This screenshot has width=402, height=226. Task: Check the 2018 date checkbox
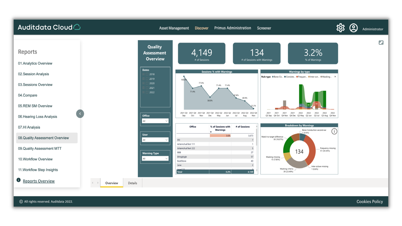click(147, 75)
